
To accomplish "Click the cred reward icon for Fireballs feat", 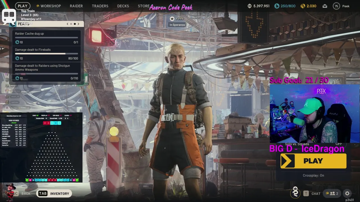I will [x=17, y=58].
